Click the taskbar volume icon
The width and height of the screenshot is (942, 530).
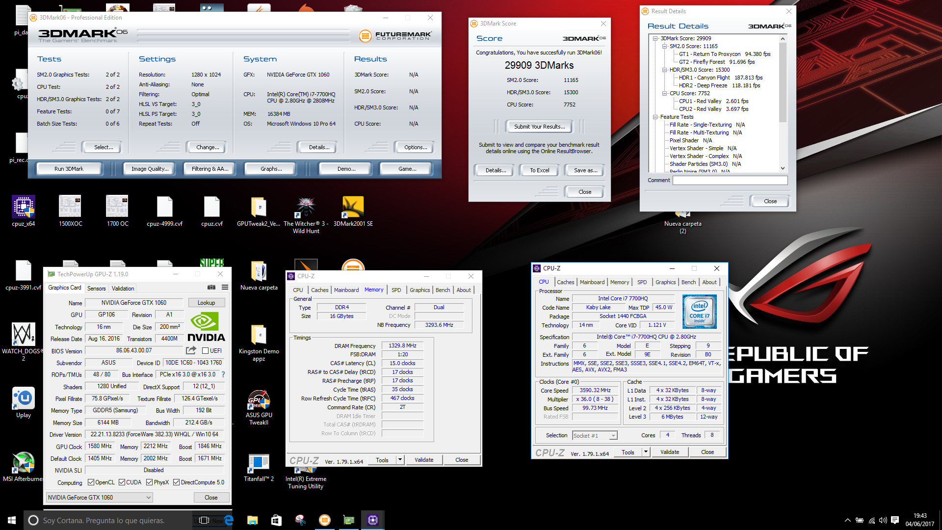(x=883, y=520)
